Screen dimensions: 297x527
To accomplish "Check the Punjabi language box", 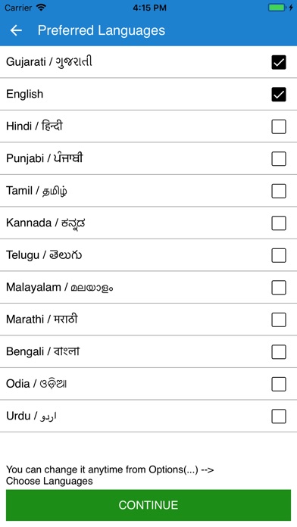I will pos(279,159).
